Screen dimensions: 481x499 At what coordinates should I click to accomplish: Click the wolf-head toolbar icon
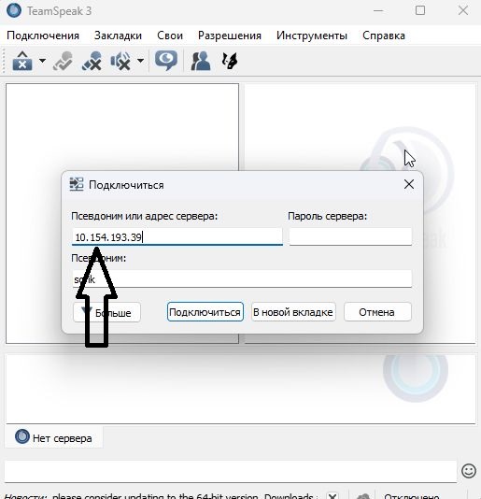(x=230, y=61)
